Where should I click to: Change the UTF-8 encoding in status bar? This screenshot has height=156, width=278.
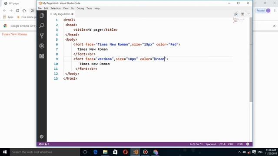222,144
